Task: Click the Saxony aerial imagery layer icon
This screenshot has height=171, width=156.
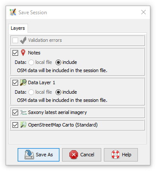Action: click(x=23, y=112)
